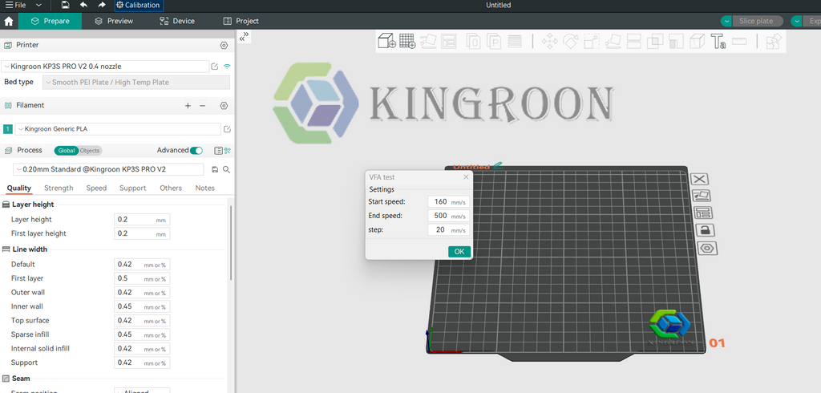Click the Redo arrow
This screenshot has width=821, height=393.
pos(102,6)
